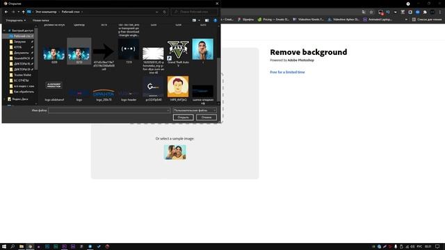
Task: Open the Videohive Aphex bookmark
Action: point(343,19)
